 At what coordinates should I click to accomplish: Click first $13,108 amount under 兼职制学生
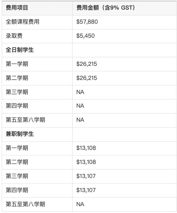tap(86, 148)
